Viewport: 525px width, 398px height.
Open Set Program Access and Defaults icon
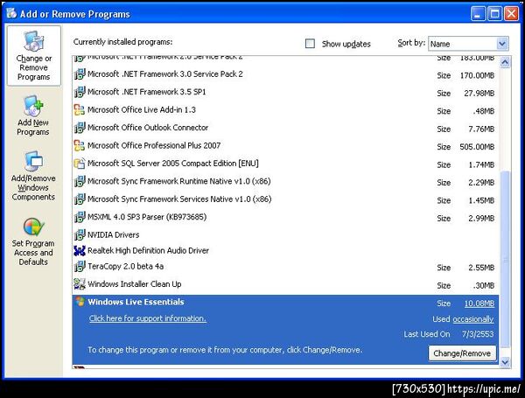click(33, 227)
